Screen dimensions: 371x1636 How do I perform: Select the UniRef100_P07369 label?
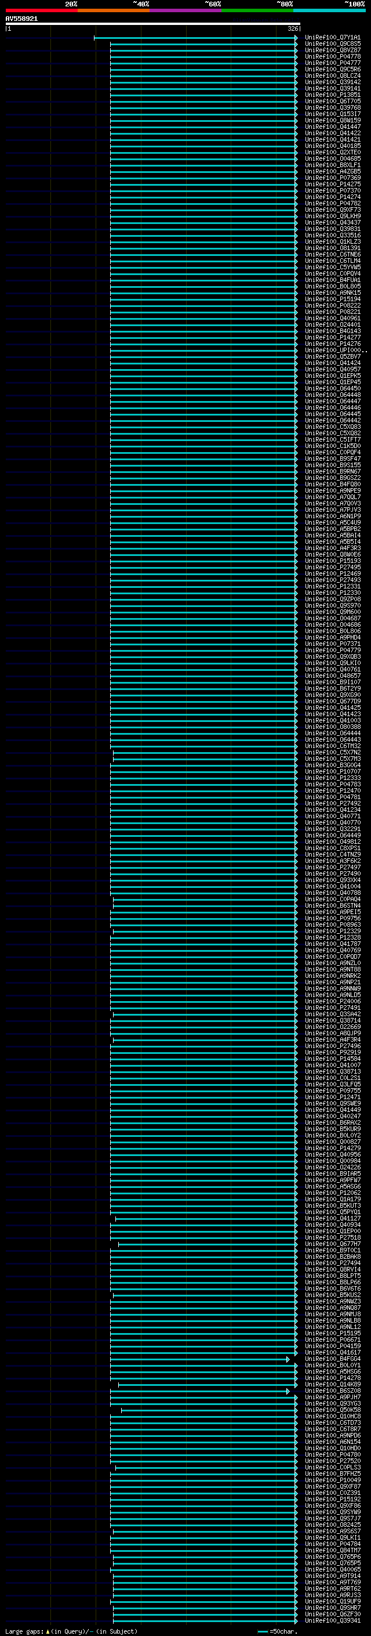[x=332, y=178]
